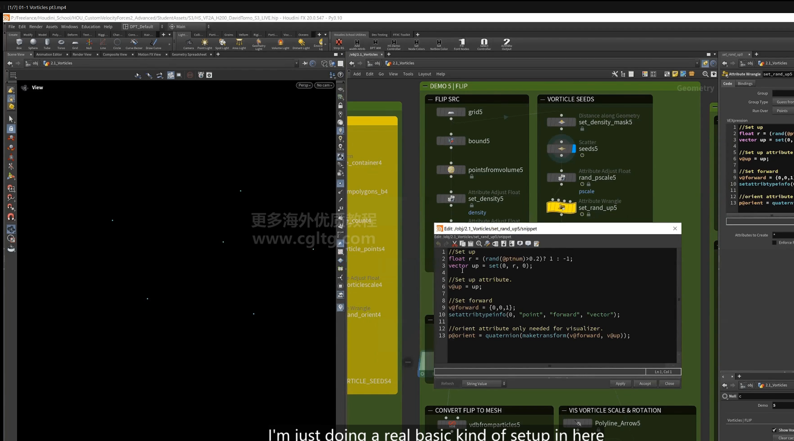Click the Apply button in snippet editor

point(621,384)
